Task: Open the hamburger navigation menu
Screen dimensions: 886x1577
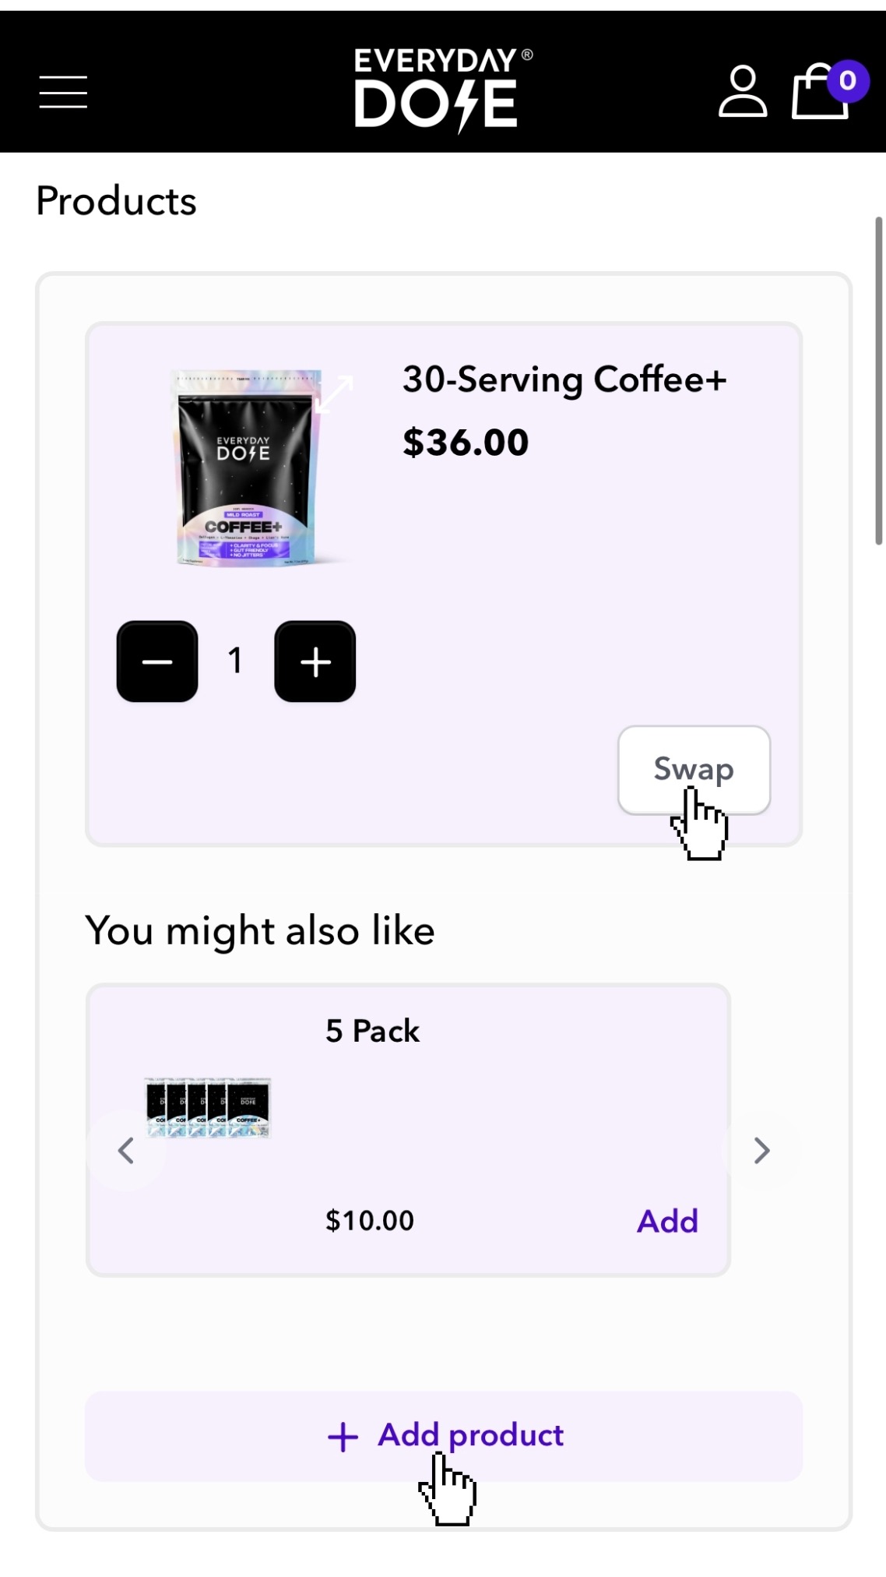Action: (63, 92)
